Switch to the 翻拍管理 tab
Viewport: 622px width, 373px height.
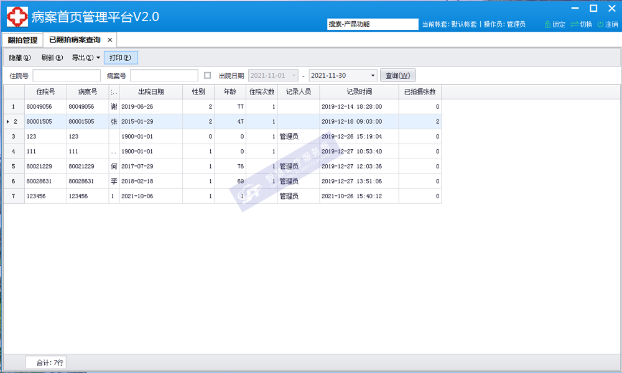(22, 40)
